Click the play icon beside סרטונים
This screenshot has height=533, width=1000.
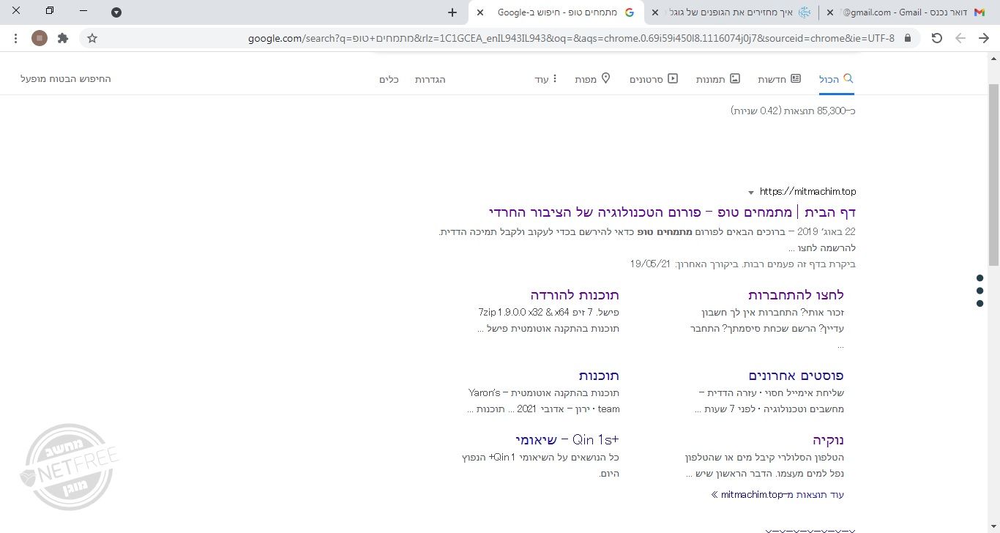pos(673,78)
